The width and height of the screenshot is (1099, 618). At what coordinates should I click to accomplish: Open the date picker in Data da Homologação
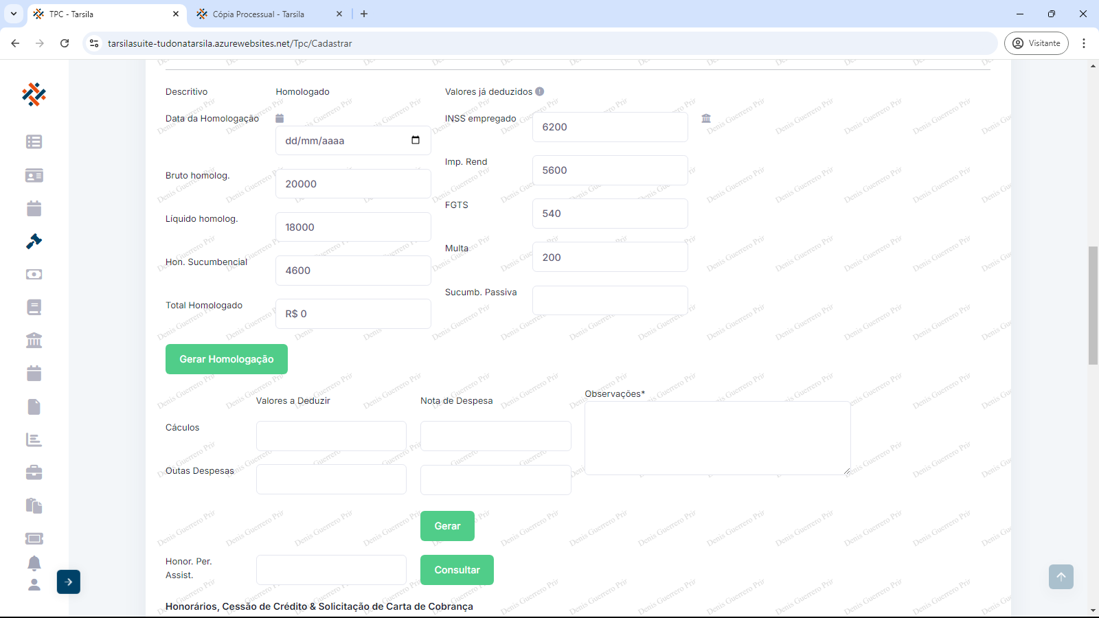(416, 140)
